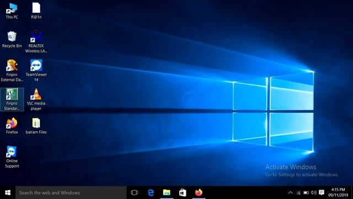Open the Store from the taskbar
This screenshot has width=353, height=199.
pyautogui.click(x=183, y=193)
